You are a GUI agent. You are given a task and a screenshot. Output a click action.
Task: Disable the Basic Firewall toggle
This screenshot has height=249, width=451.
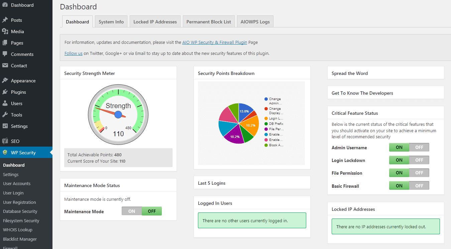pyautogui.click(x=419, y=185)
